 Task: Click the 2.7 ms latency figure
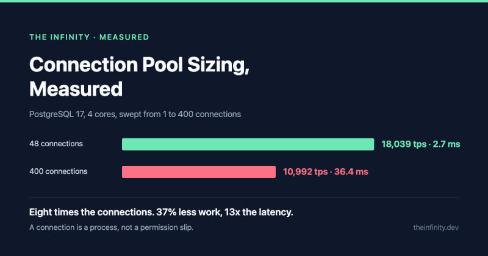447,144
